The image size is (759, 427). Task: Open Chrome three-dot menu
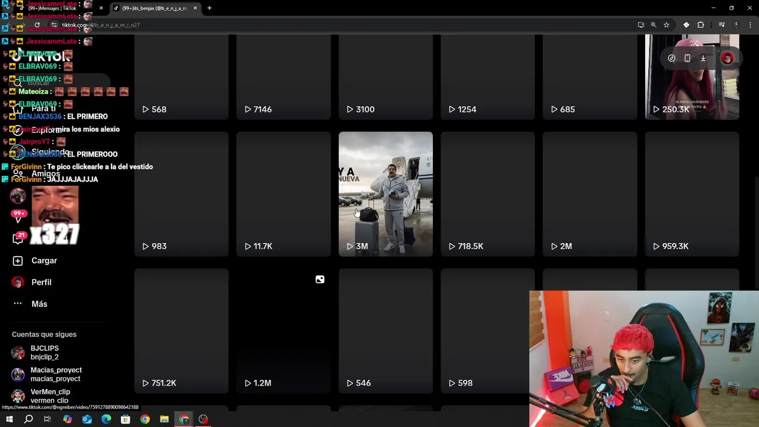click(x=750, y=25)
